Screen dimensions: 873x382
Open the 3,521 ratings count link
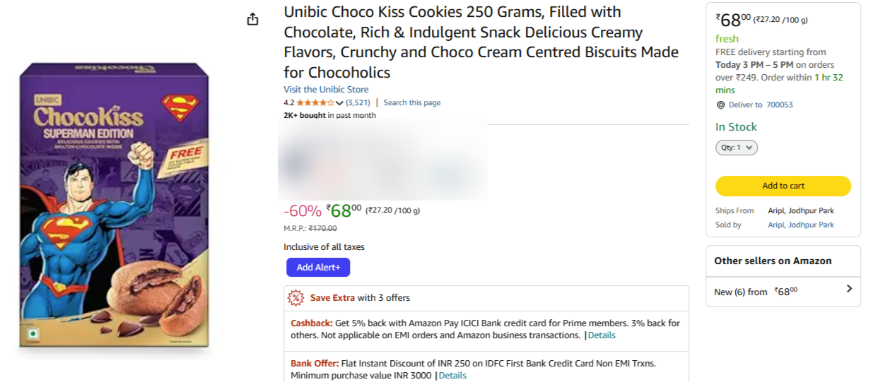(358, 103)
